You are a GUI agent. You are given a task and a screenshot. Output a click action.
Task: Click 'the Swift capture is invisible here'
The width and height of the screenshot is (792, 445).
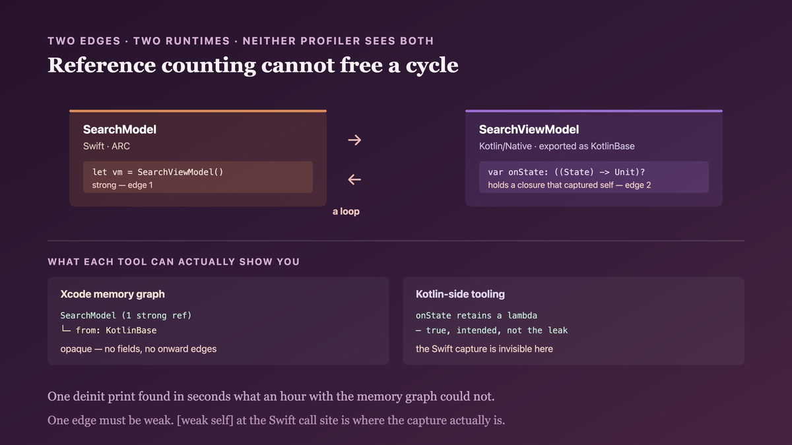(484, 349)
